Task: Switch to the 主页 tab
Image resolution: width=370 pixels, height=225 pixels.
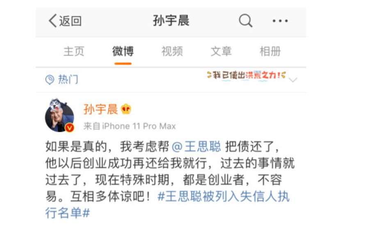Action: pos(73,51)
